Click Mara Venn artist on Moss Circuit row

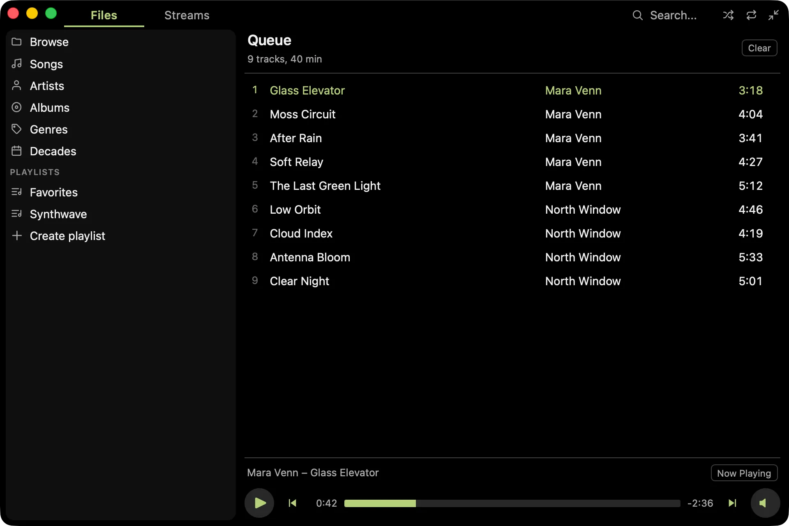point(573,114)
